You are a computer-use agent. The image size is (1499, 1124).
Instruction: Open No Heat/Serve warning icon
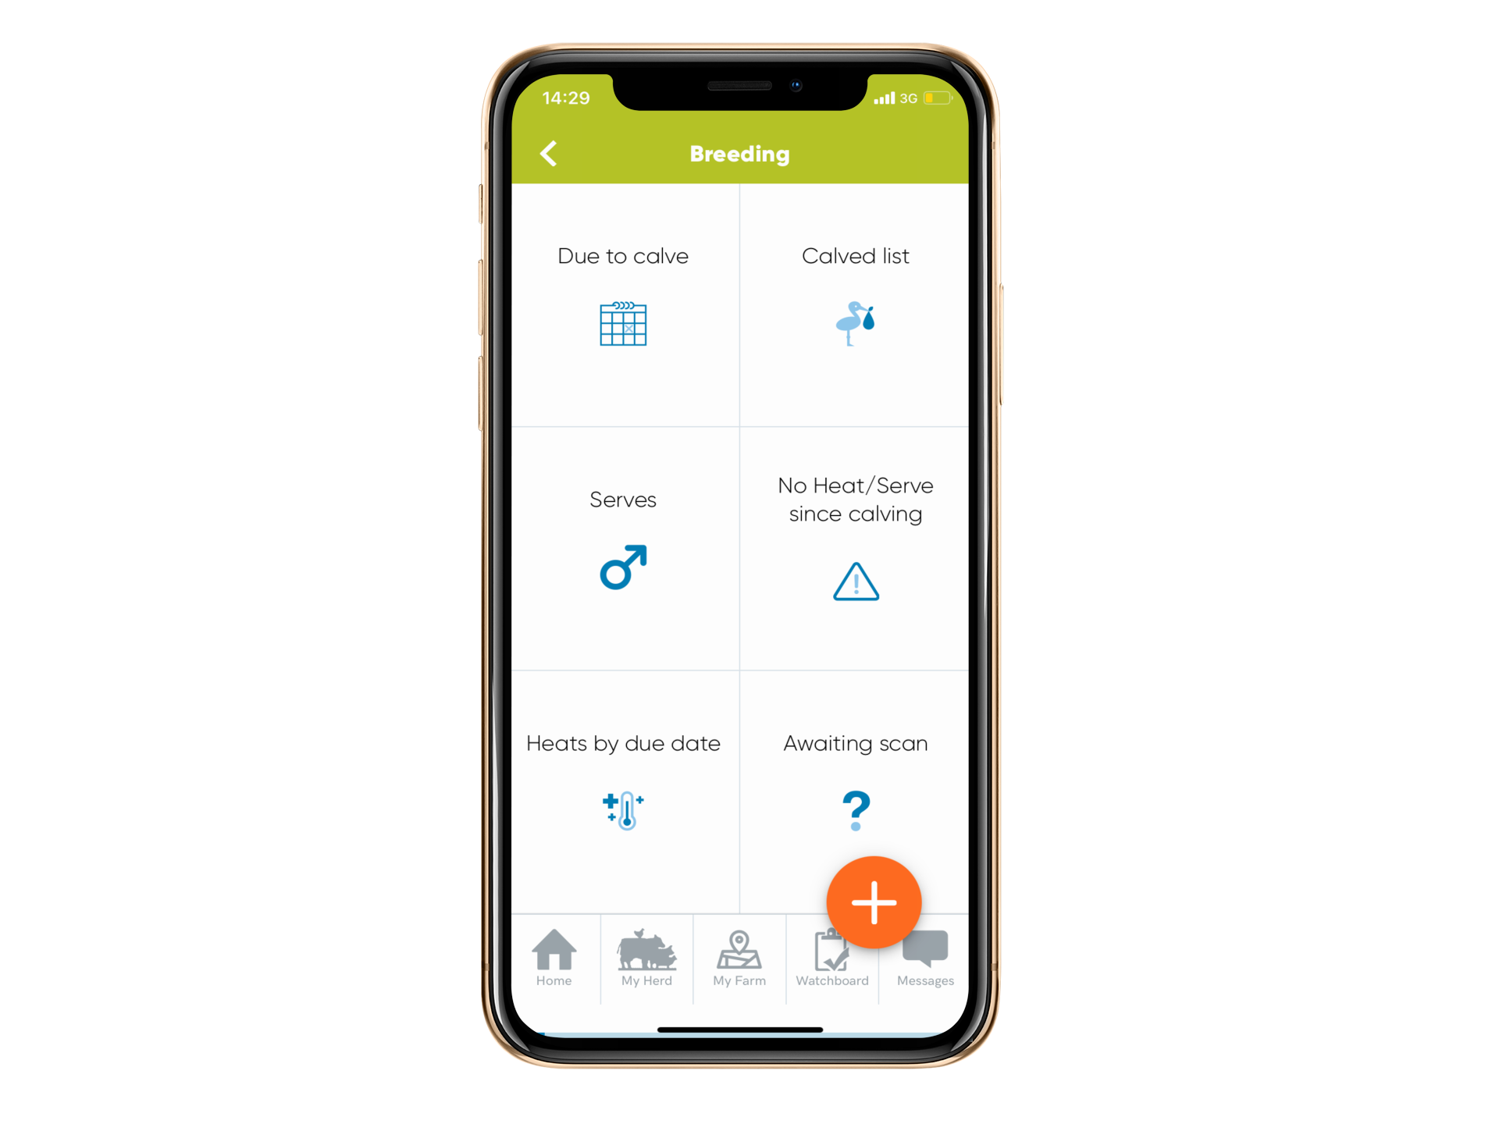point(857,582)
